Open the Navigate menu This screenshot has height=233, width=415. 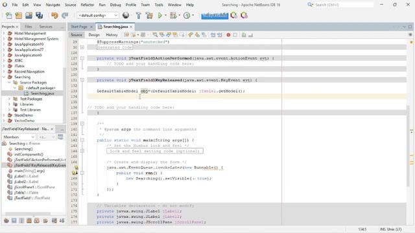point(53,5)
